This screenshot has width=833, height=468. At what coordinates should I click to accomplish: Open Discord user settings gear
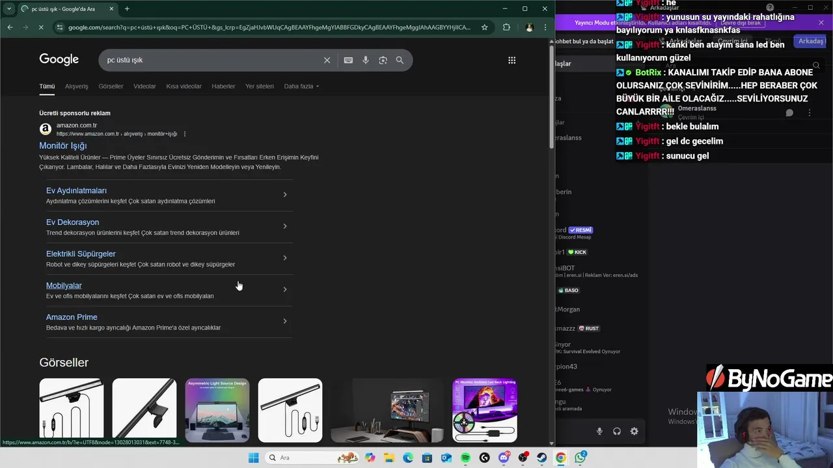point(634,431)
